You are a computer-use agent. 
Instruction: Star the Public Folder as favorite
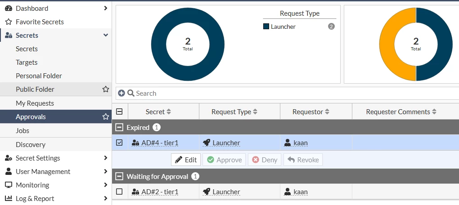click(106, 89)
